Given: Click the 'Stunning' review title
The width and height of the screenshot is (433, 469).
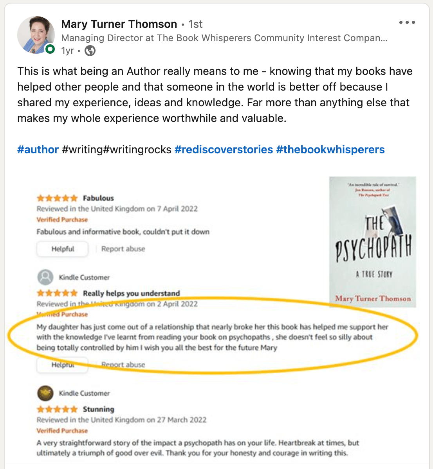Looking at the screenshot, I should coord(98,409).
